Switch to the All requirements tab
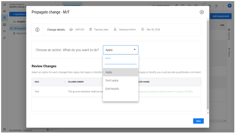 (x=72, y=5)
